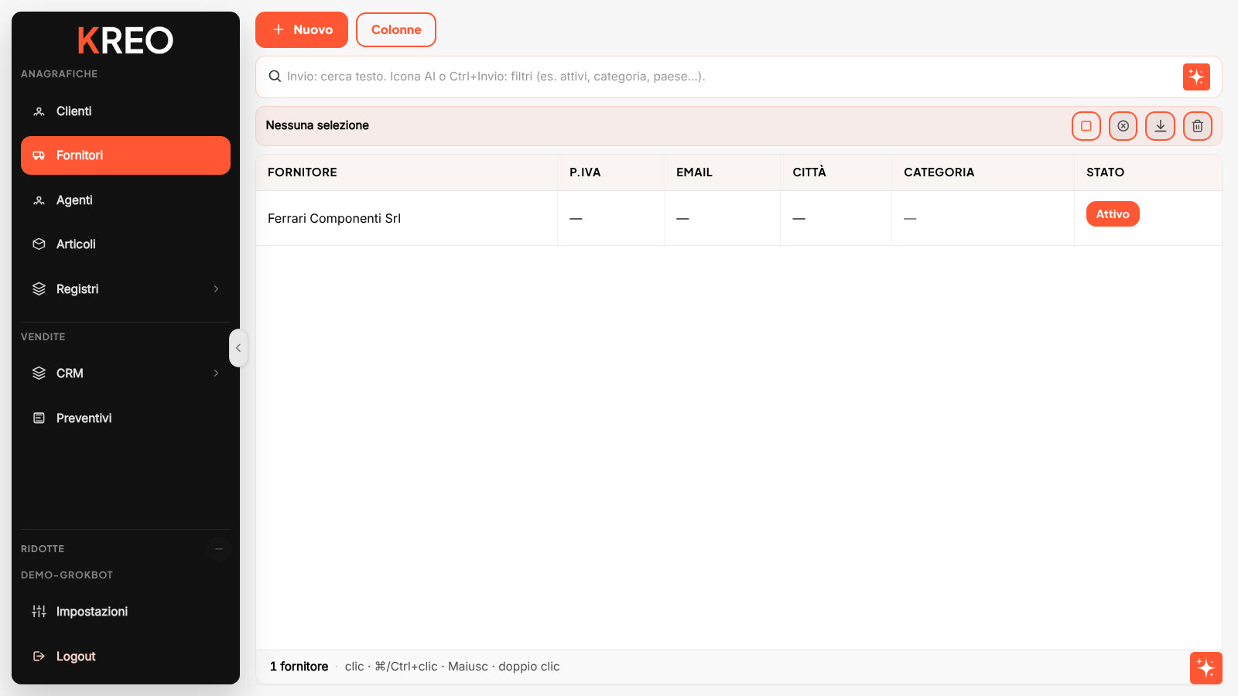Click the Impostazioni sliders icon

(x=39, y=612)
